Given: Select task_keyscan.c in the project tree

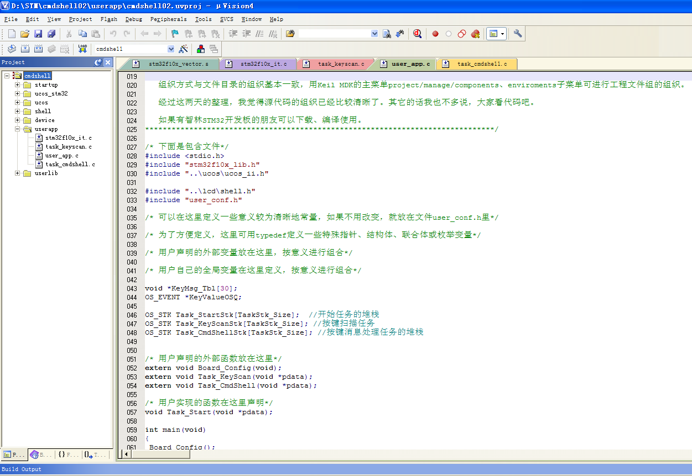Looking at the screenshot, I should point(69,146).
